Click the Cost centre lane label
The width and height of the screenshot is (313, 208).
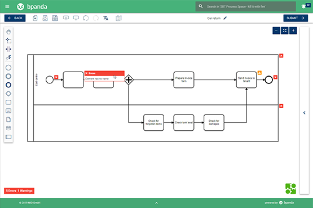[x=36, y=80]
